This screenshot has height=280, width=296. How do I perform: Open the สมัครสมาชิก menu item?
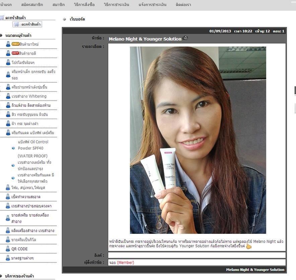click(x=32, y=5)
